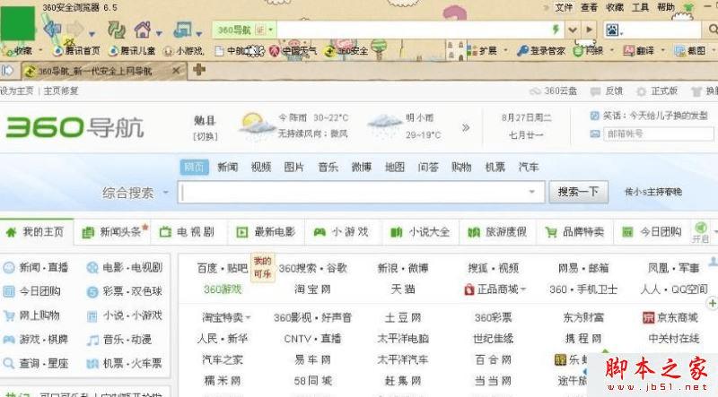Expand the home button dropdown arrow
This screenshot has height=397, width=718.
click(x=159, y=33)
